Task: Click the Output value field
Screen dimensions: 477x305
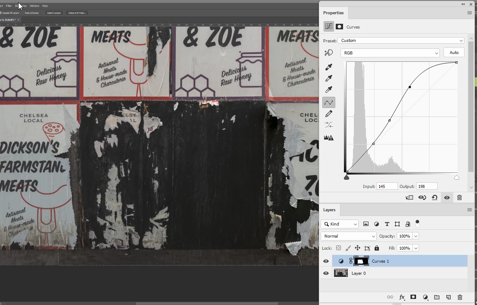Action: (x=427, y=186)
